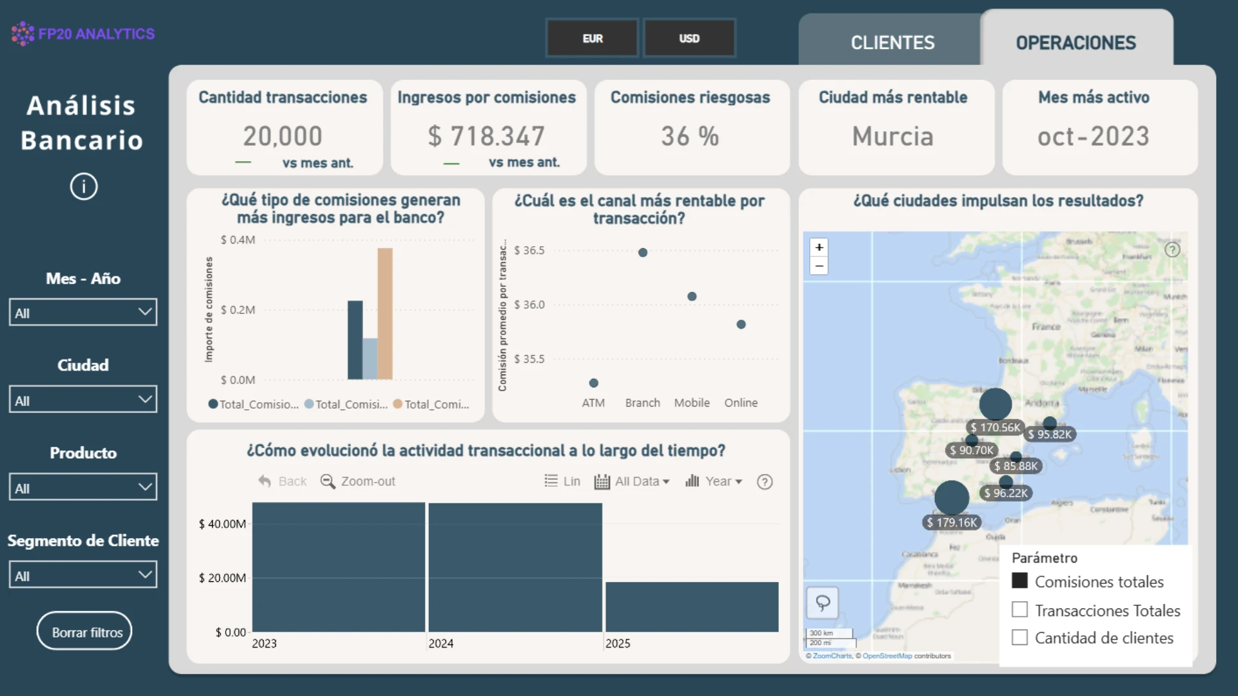Activate the lasso selection tool on map

point(823,603)
